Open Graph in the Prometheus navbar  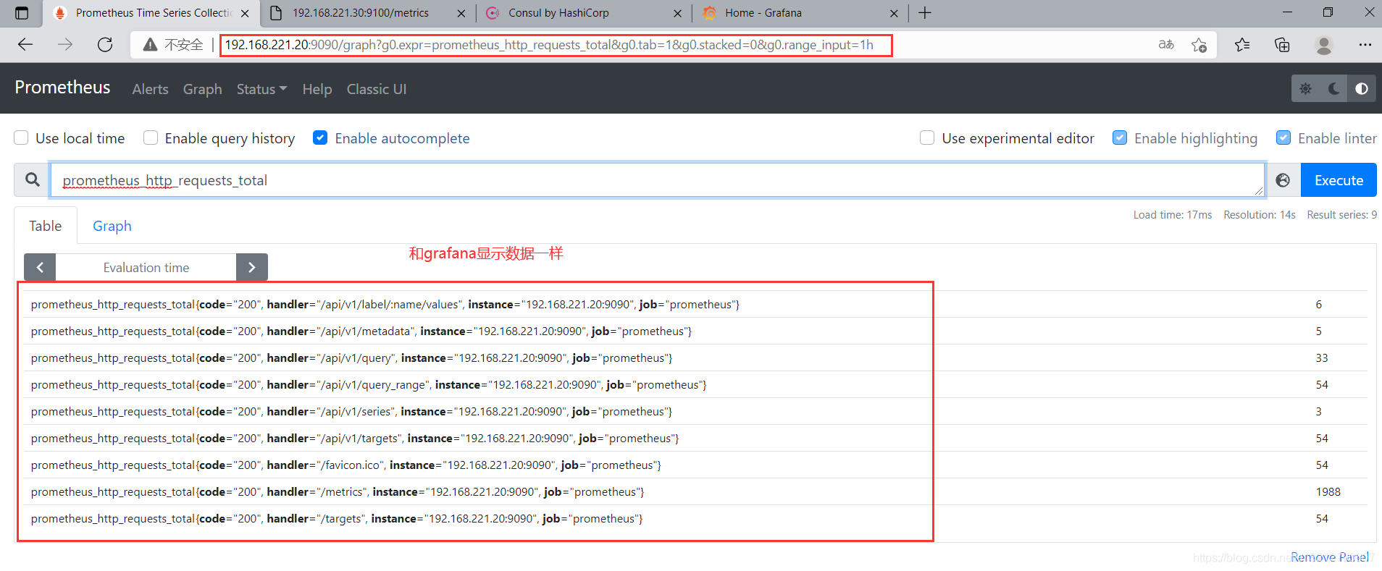click(x=202, y=89)
